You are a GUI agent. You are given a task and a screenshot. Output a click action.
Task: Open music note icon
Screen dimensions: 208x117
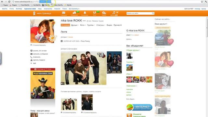click(114, 13)
